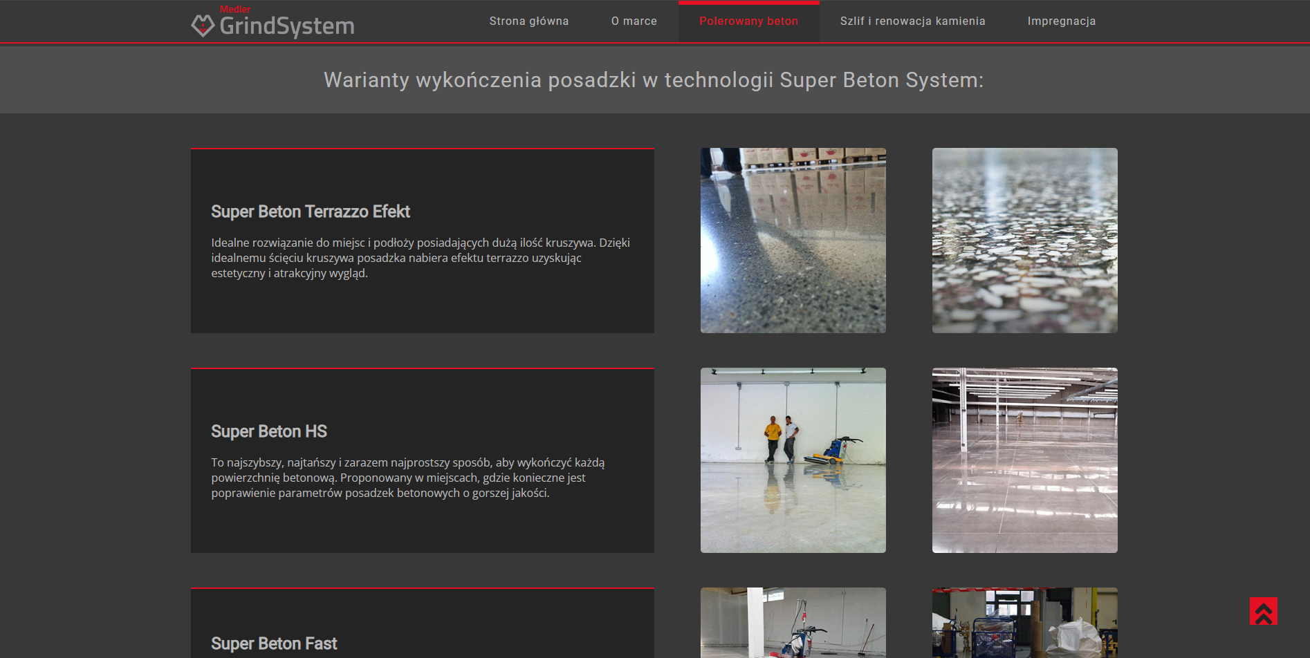
Task: Open photo of two men with grinder
Action: pos(793,460)
